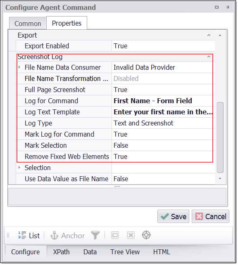This screenshot has height=265, width=238.
Task: Click the dashed selection rectangle icon
Action: [x=115, y=235]
